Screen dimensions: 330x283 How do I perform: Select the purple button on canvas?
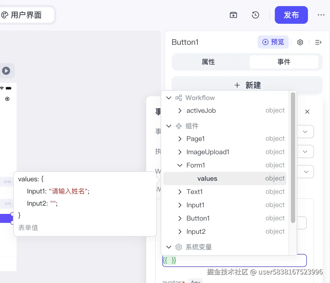[6, 218]
